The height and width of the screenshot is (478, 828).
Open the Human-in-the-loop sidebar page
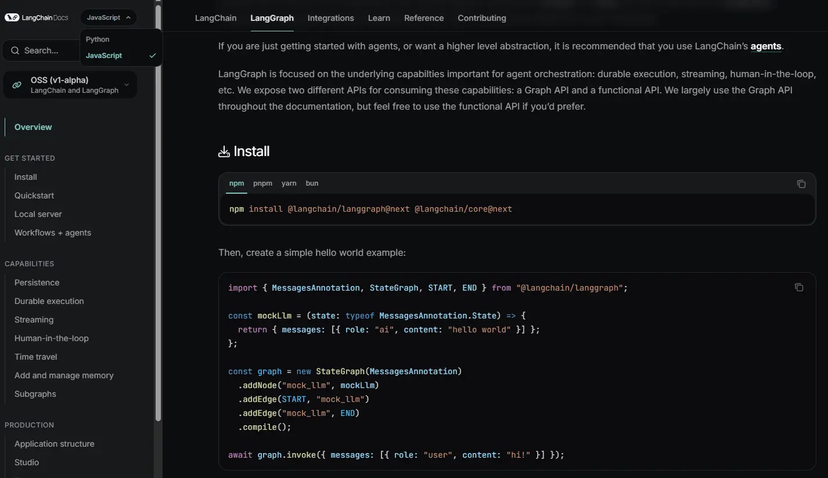(52, 338)
